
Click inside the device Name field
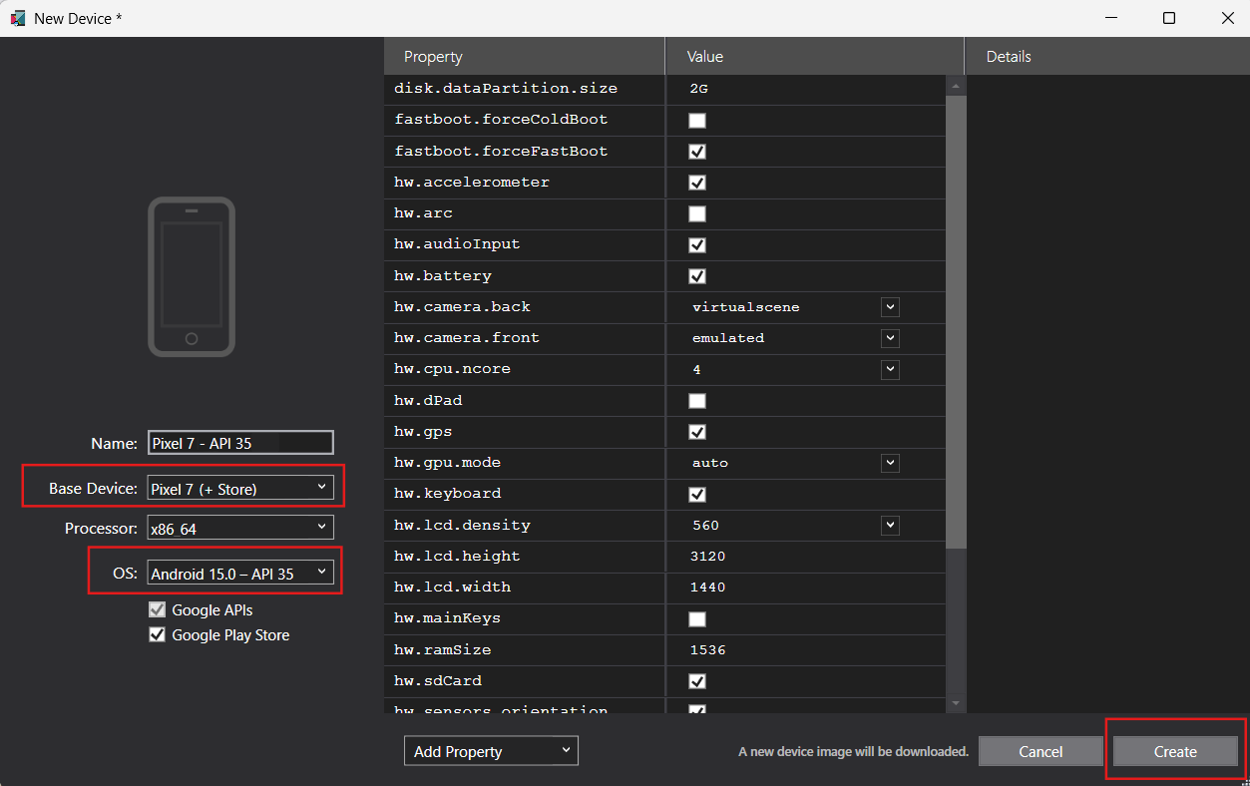point(239,442)
